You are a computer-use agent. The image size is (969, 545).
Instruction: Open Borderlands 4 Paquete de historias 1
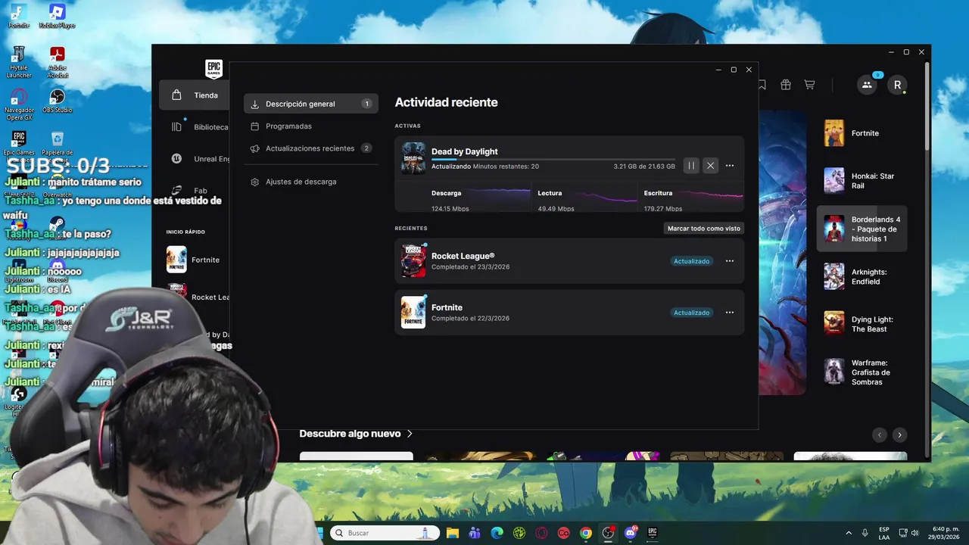(x=862, y=229)
